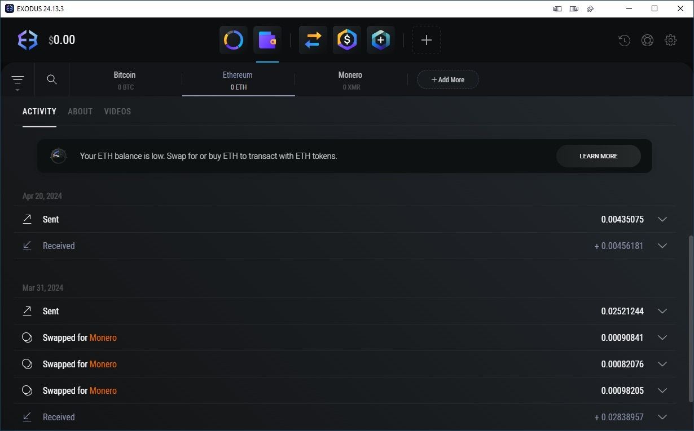Select the Bitcoin asset tab
The width and height of the screenshot is (694, 431).
tap(125, 80)
